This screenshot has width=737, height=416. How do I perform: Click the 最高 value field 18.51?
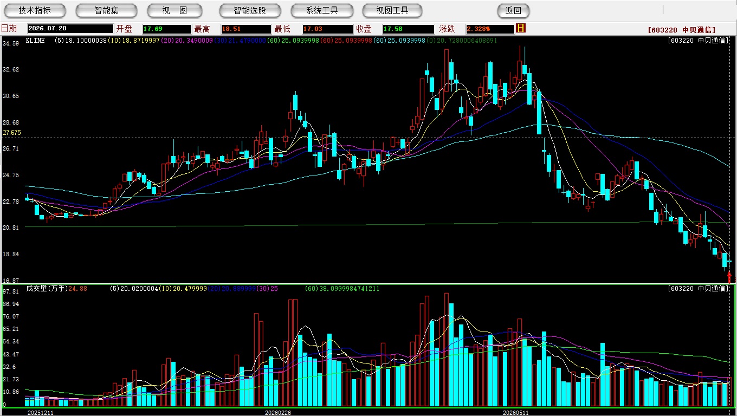tap(245, 29)
